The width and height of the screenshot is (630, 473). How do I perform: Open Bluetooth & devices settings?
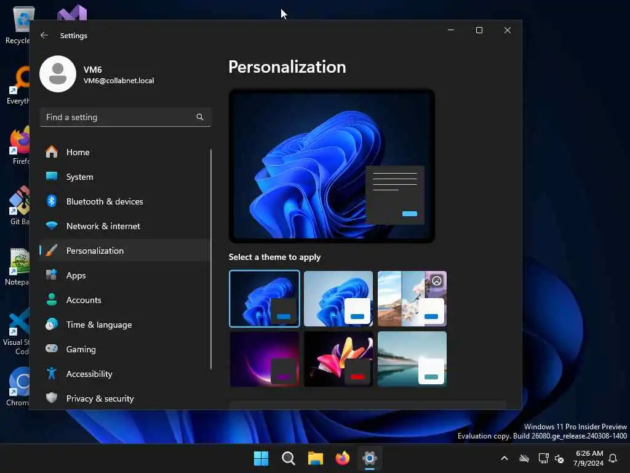point(124,201)
